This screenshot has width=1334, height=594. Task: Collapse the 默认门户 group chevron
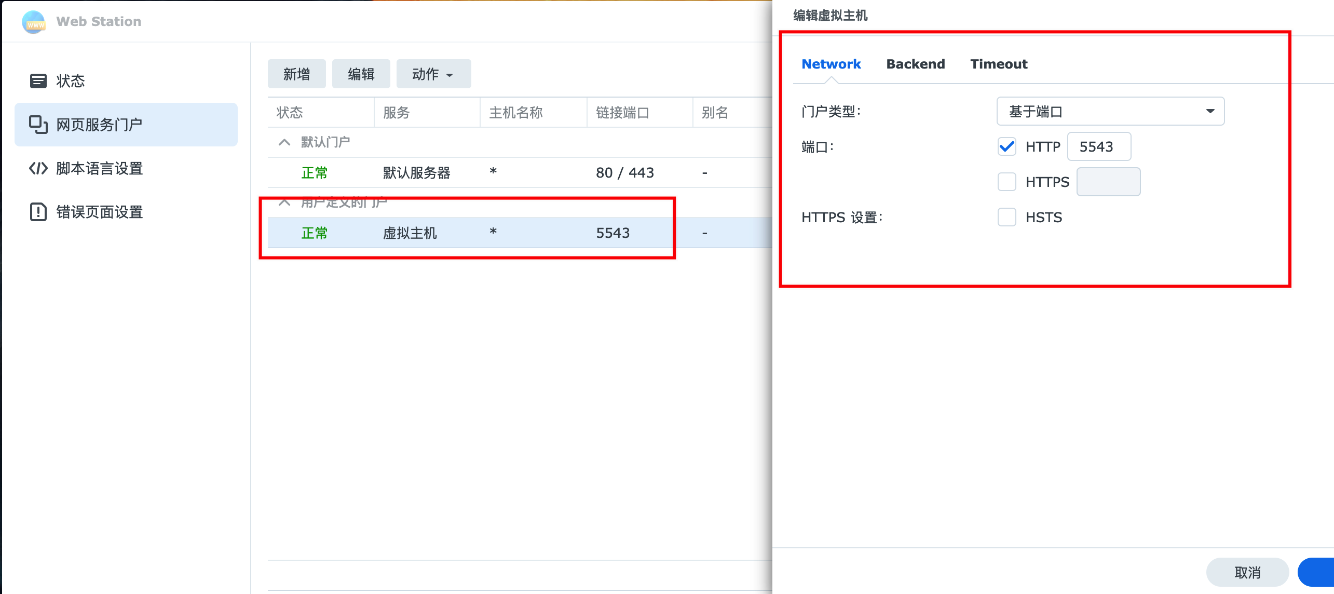[x=284, y=142]
